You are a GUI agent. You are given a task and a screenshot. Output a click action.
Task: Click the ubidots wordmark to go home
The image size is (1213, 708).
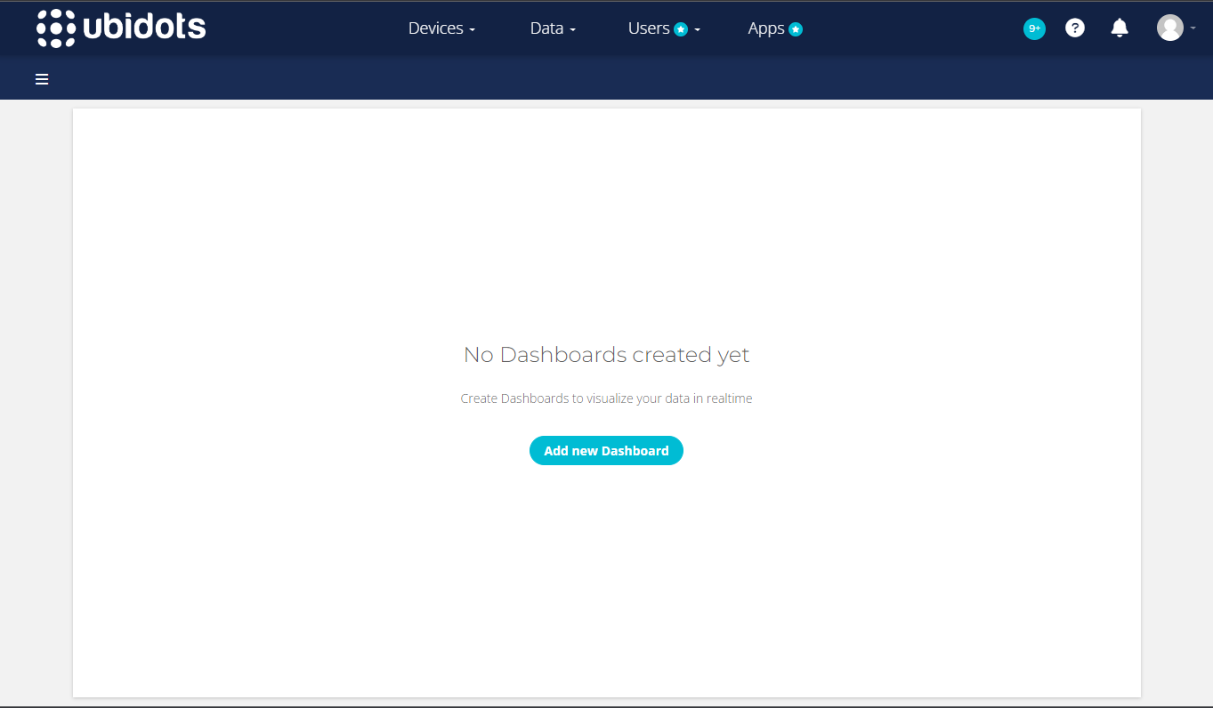tap(142, 28)
